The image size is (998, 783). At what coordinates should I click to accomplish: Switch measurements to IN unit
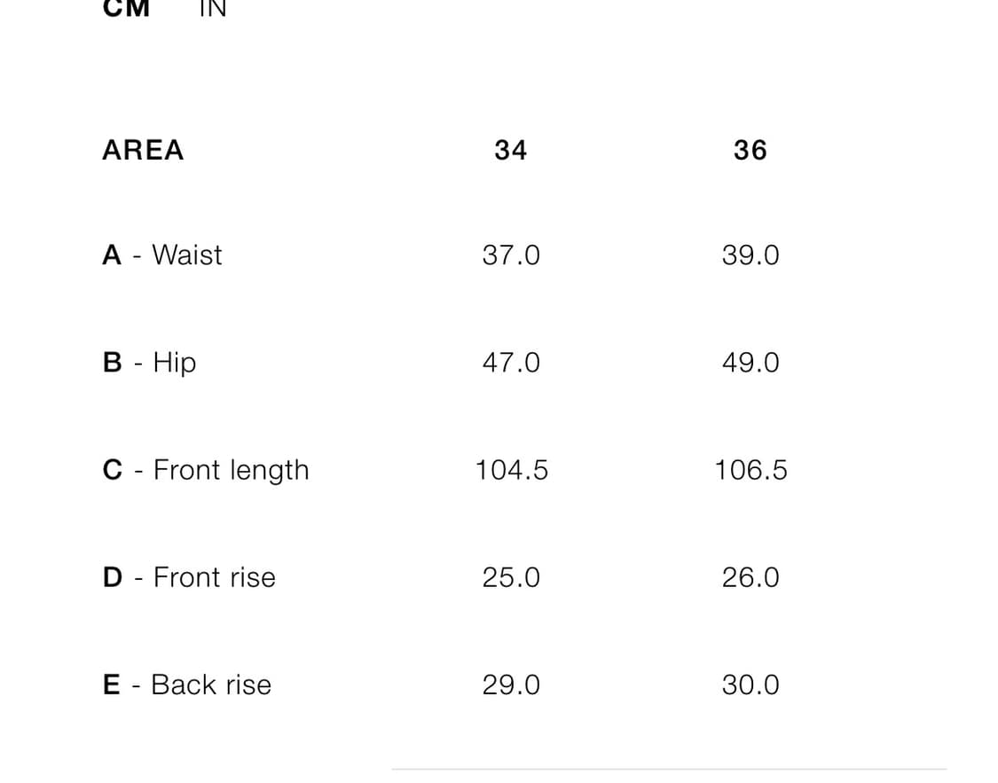(x=213, y=8)
